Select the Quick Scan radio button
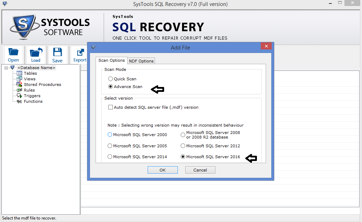 pos(111,79)
